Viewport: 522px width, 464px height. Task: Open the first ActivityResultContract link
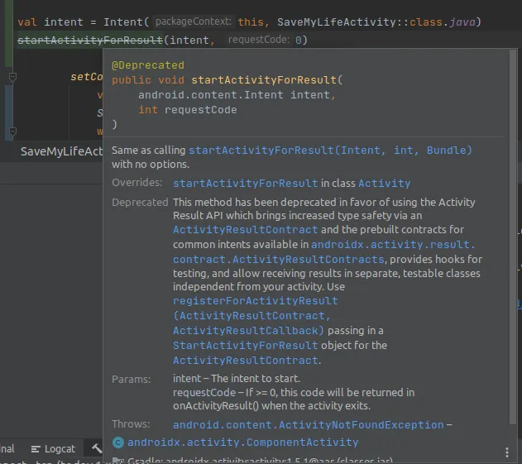coord(246,230)
